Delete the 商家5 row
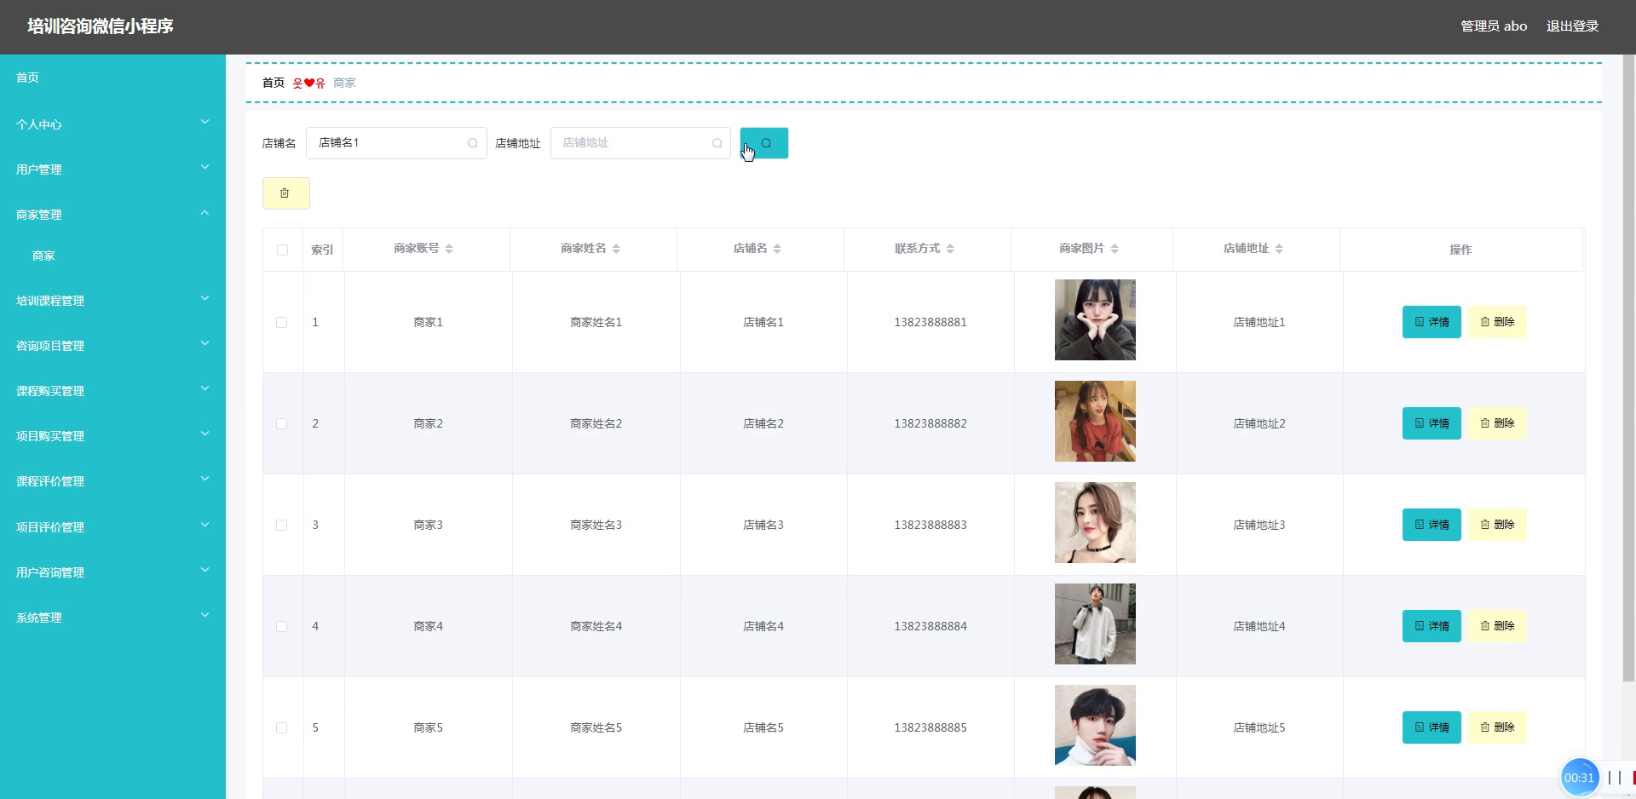Screen dimensions: 1636x799 coord(1497,727)
